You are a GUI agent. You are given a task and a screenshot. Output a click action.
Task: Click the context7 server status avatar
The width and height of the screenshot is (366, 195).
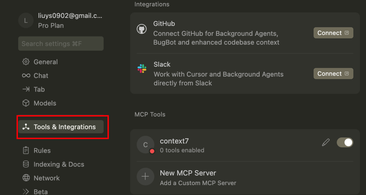tap(145, 145)
